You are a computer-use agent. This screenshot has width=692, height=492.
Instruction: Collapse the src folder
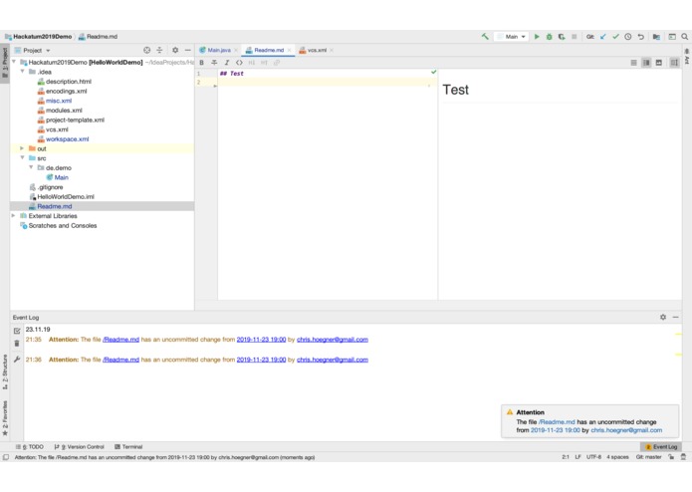tap(22, 158)
